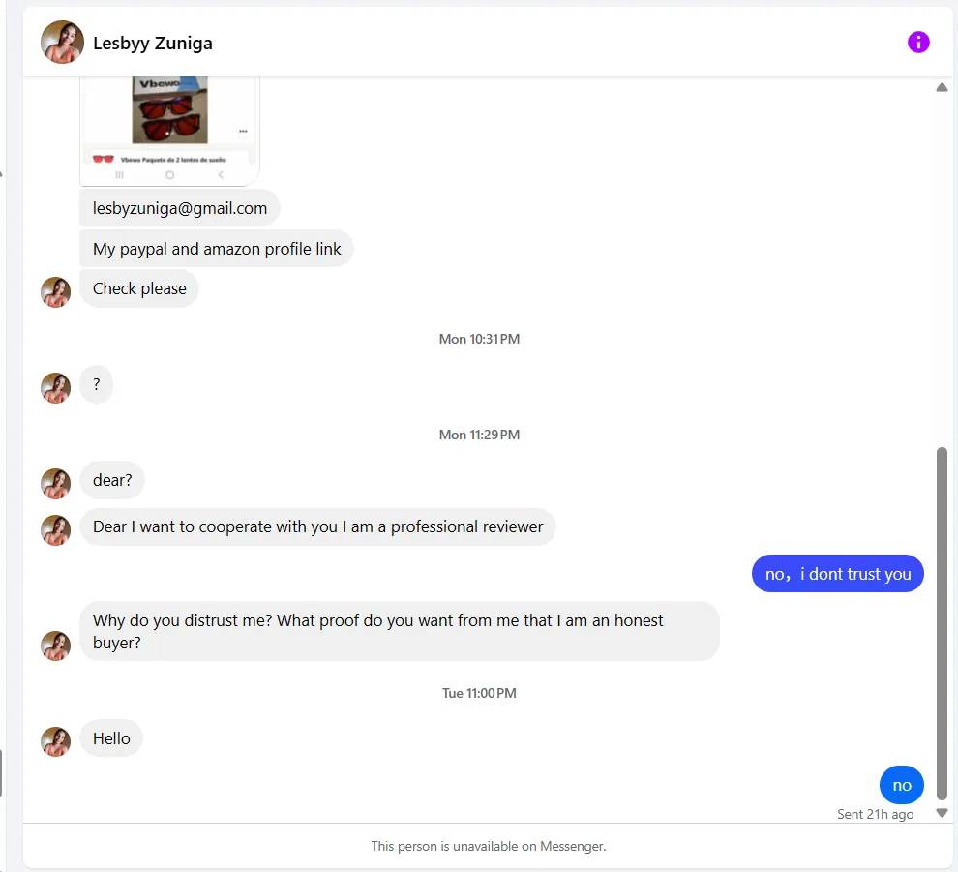The height and width of the screenshot is (872, 958).
Task: Click the avatar next to the "Hello" message
Action: 56,741
